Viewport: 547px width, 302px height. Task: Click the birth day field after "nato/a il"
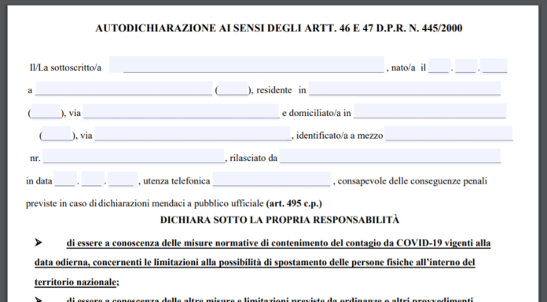click(x=439, y=66)
